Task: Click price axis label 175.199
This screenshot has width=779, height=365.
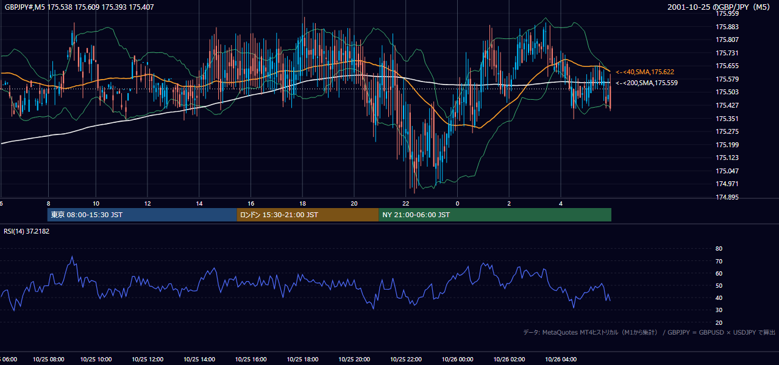Action: point(727,145)
